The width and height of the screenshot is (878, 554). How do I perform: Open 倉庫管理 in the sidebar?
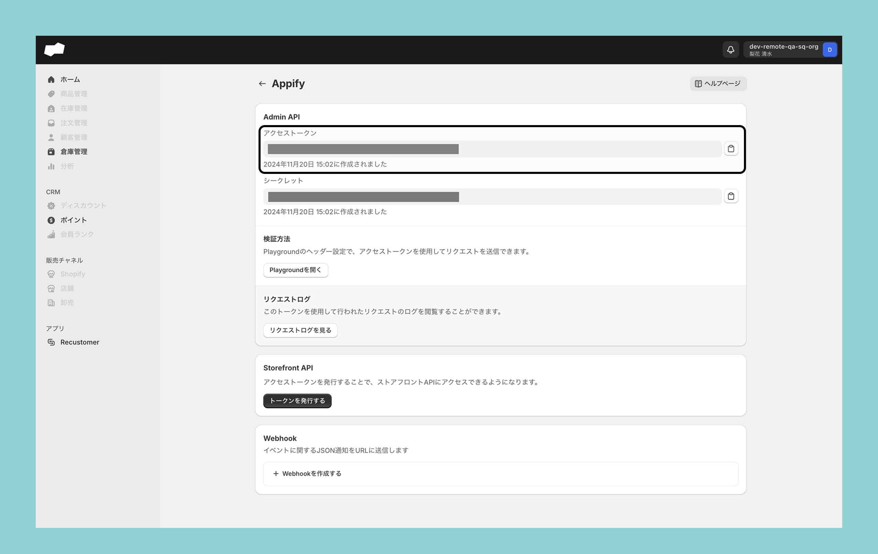[x=74, y=152]
